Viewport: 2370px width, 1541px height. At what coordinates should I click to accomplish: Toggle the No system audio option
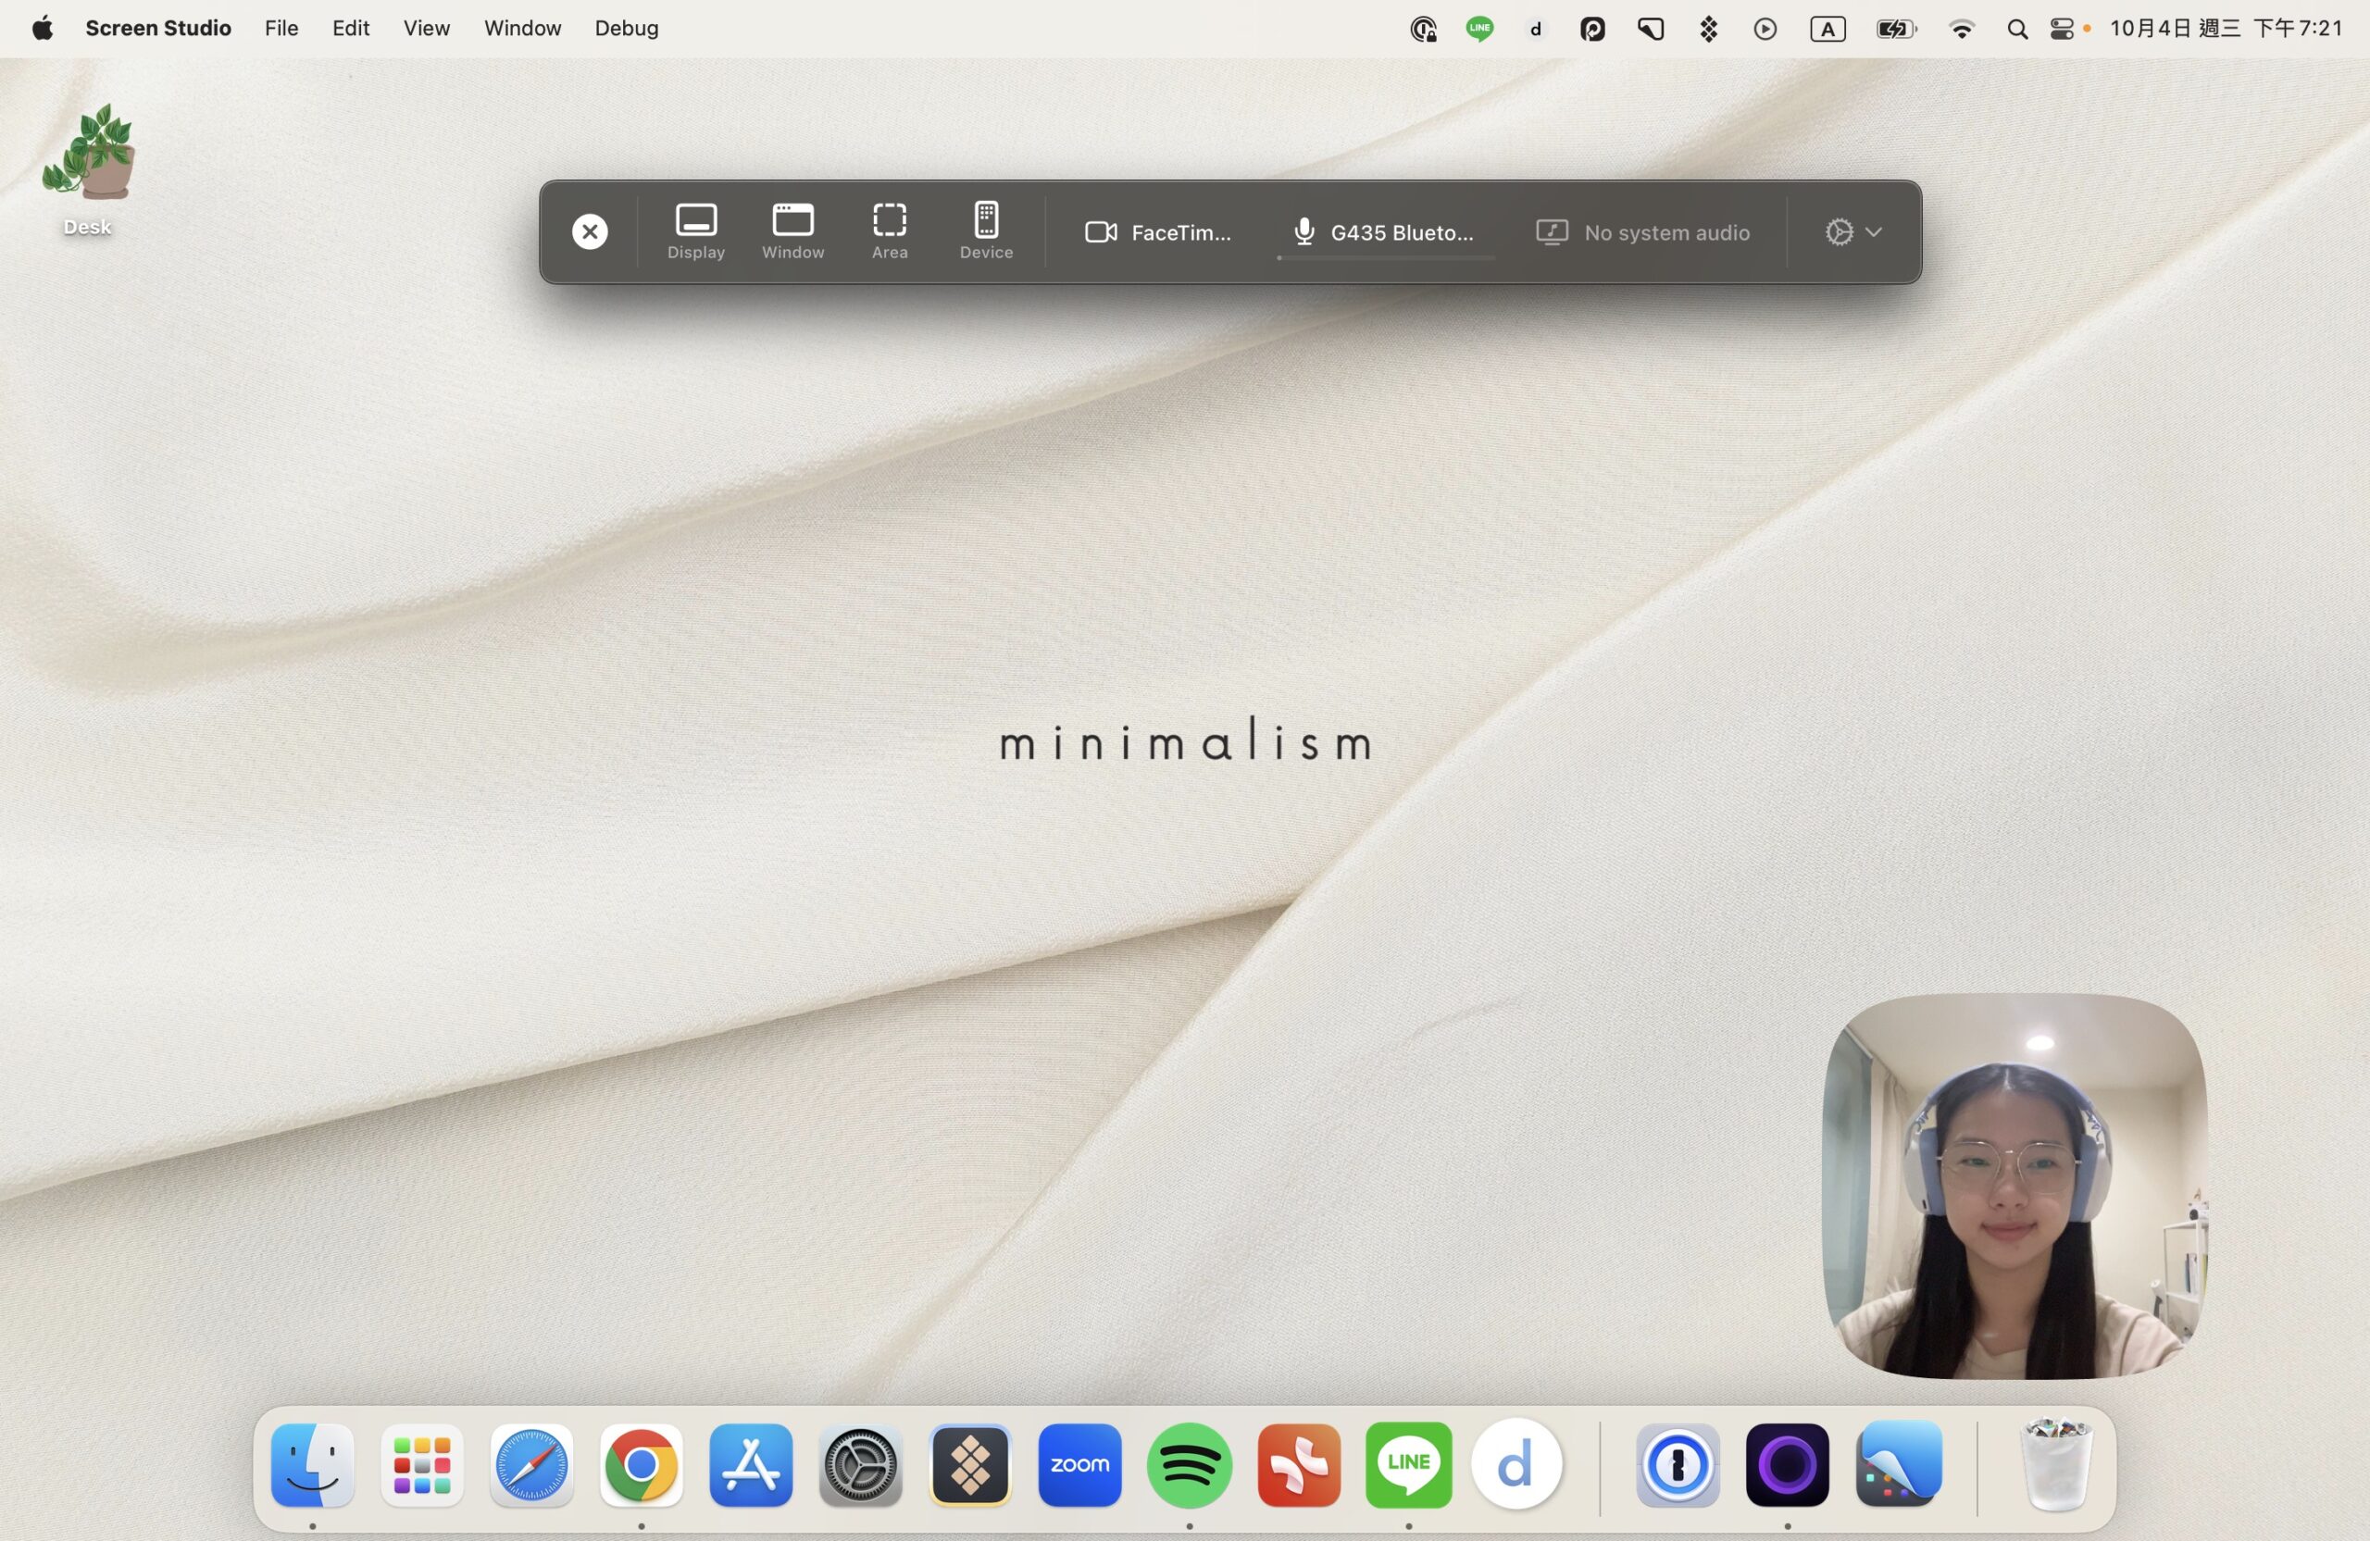pos(1641,232)
